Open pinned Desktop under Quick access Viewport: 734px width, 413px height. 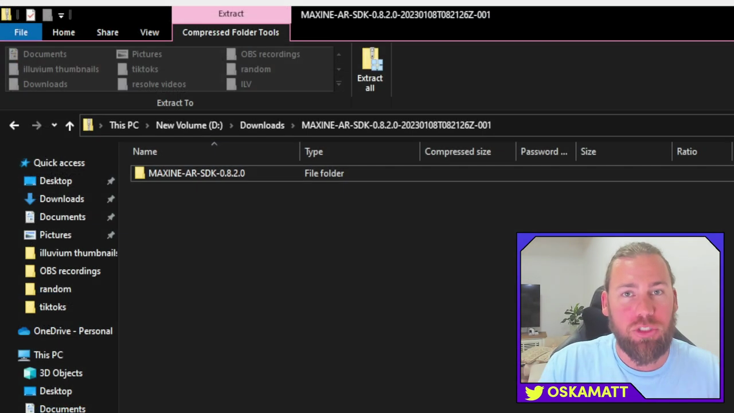tap(56, 181)
